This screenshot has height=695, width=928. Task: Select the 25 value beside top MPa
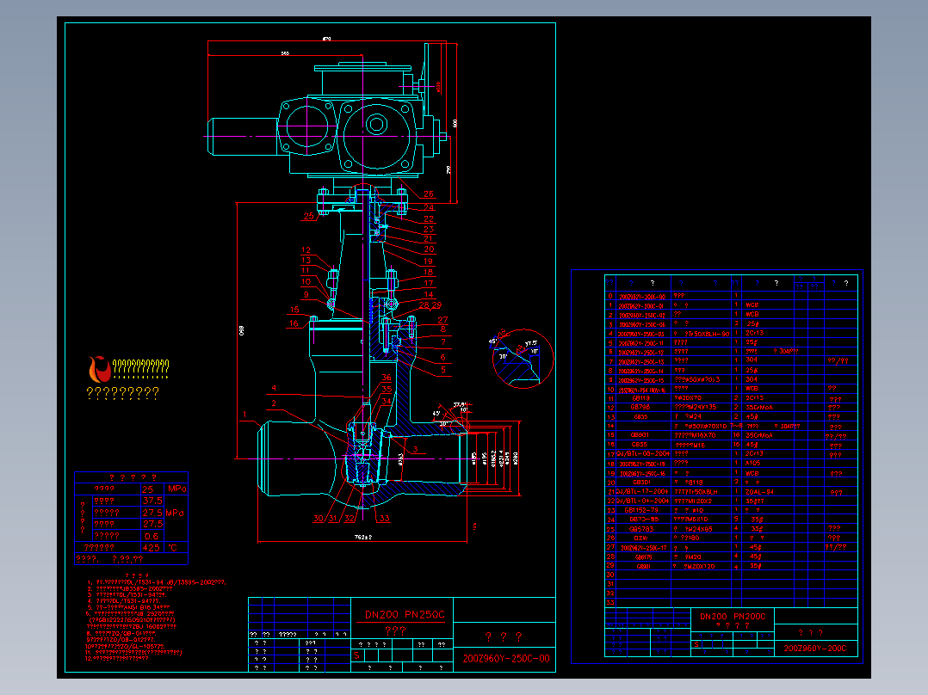(147, 489)
